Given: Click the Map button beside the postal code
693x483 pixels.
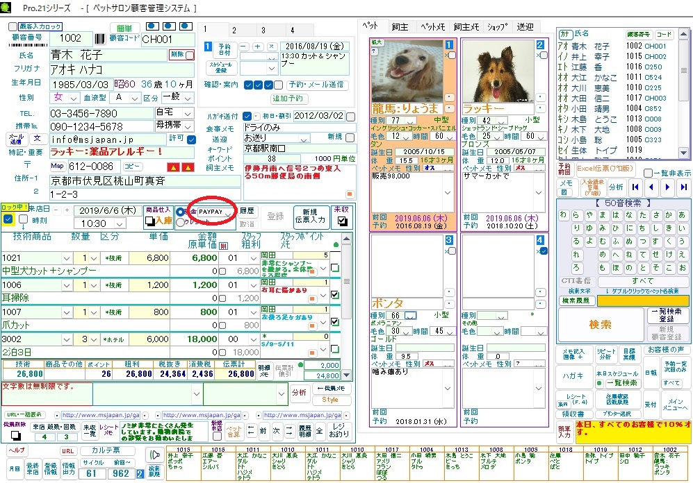Looking at the screenshot, I should pos(58,167).
